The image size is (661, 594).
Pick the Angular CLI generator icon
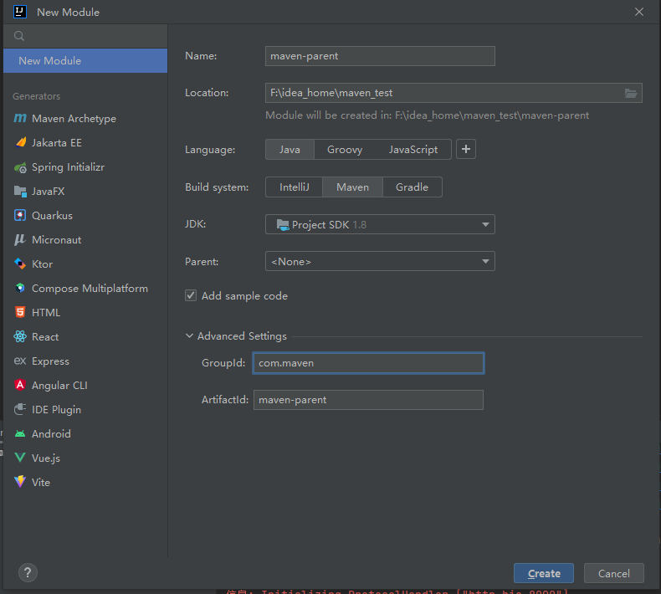(20, 385)
